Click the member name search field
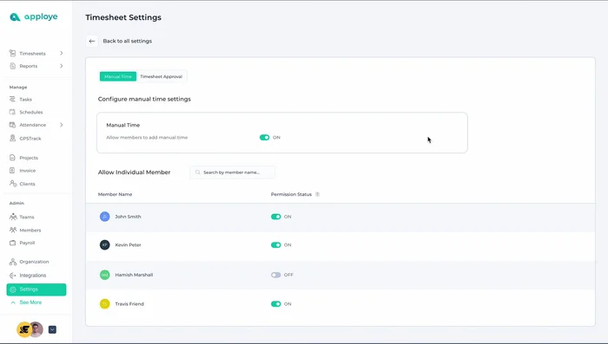Viewport: 608px width, 344px height. tap(232, 172)
